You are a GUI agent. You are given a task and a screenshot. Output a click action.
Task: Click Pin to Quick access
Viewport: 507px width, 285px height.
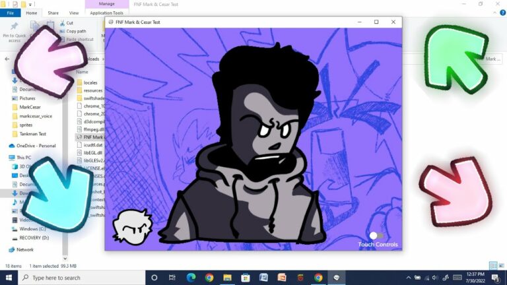click(15, 32)
